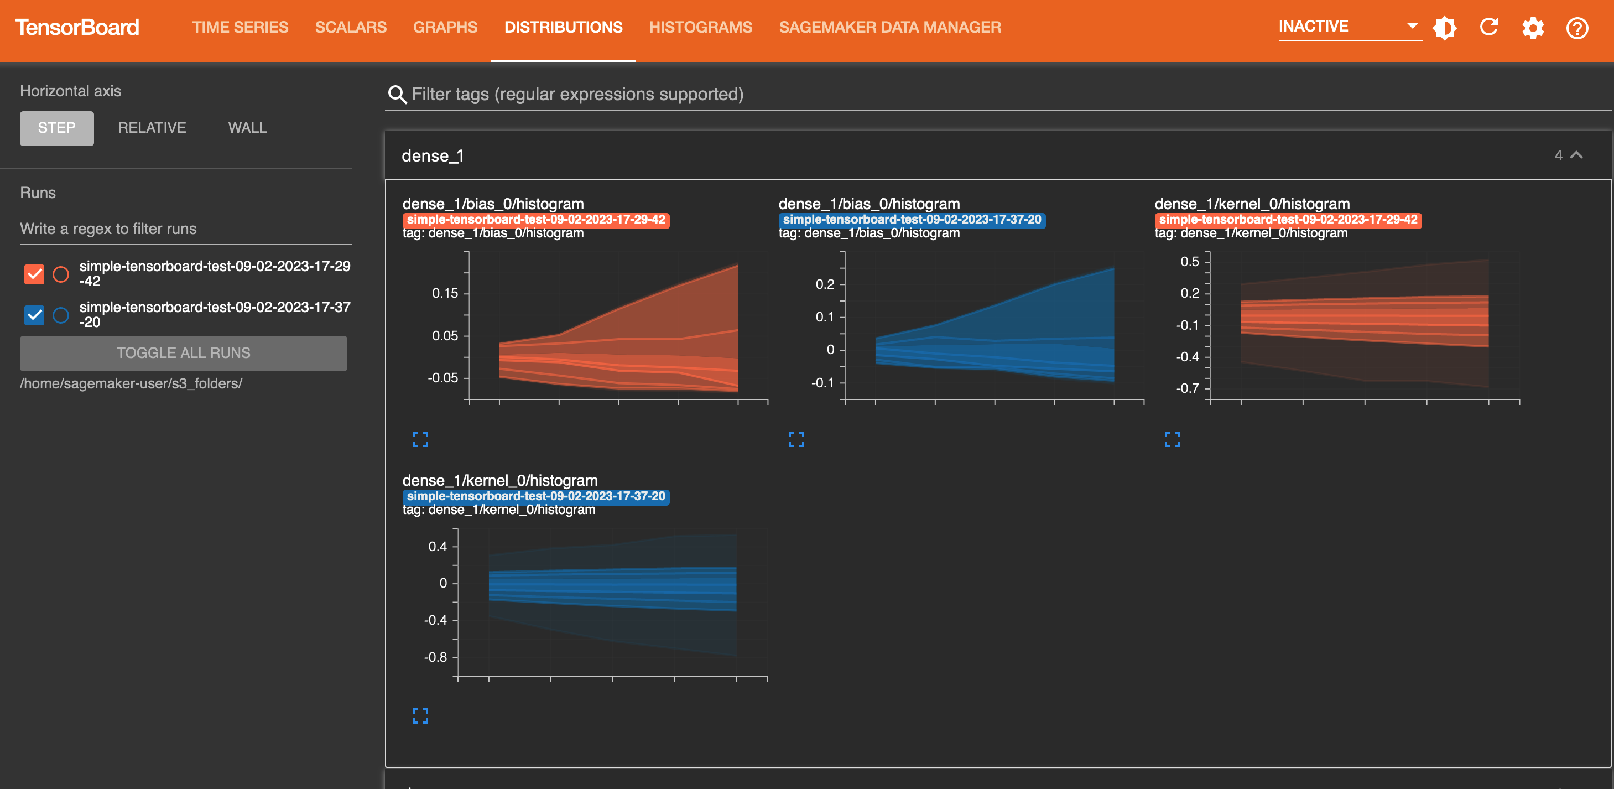Toggle simple-tensorboard-test-09-02-2023-17-29-42 run checkbox

coord(36,271)
